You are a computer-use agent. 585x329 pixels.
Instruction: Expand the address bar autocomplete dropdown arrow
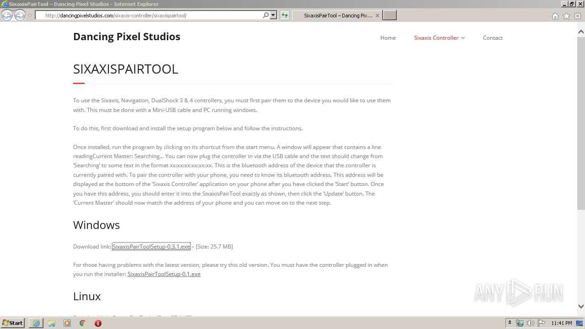point(273,16)
